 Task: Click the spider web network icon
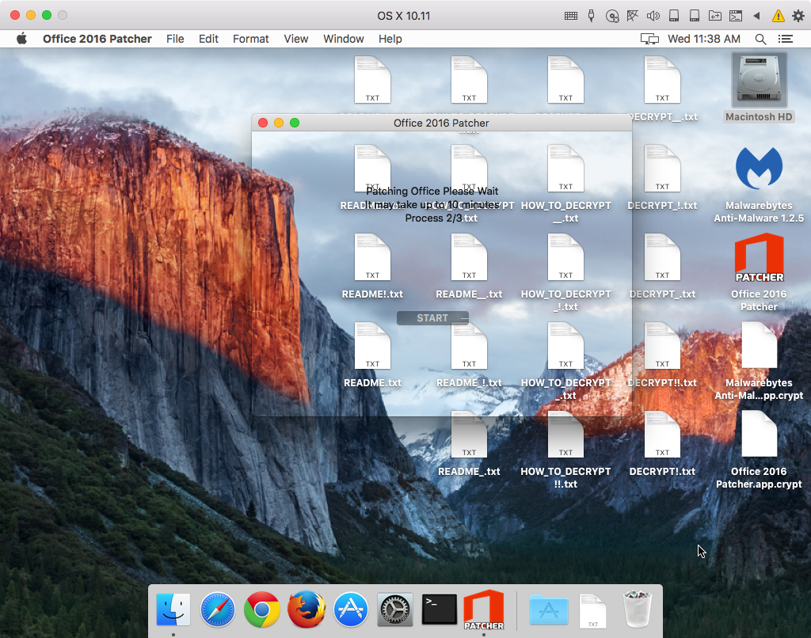click(x=633, y=16)
